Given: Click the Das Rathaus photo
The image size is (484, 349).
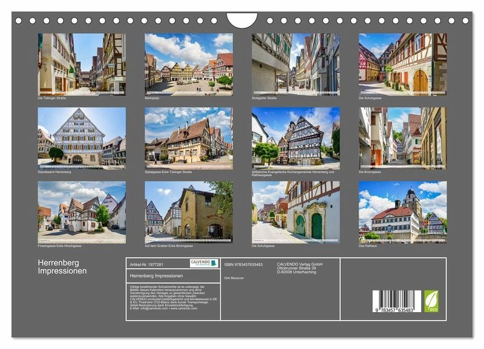Looking at the screenshot, I should click(402, 211).
